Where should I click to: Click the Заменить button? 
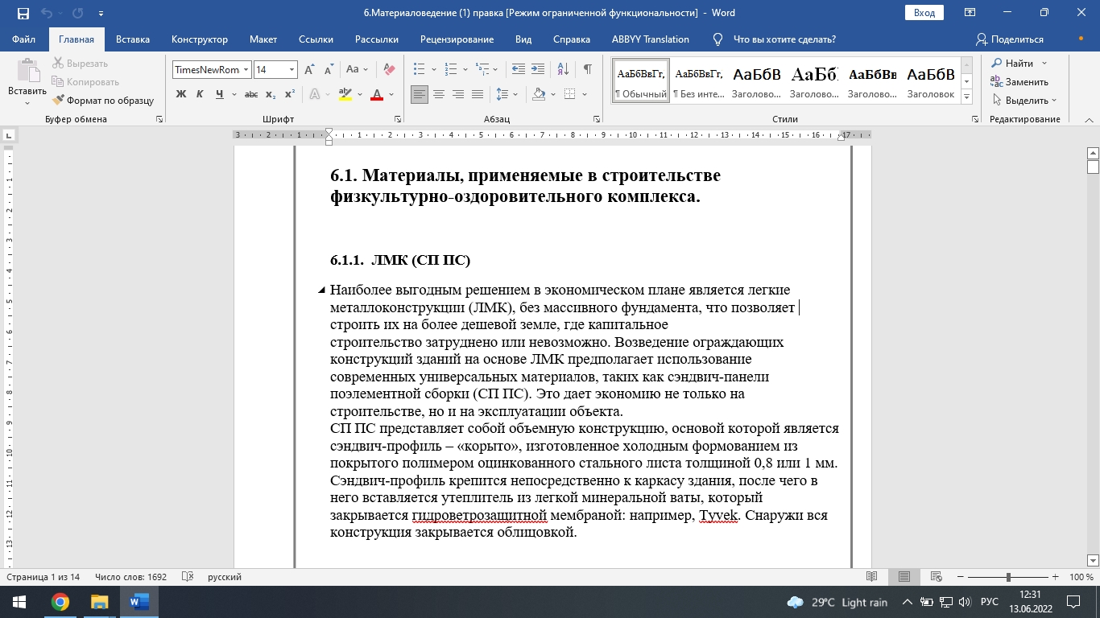pos(1019,82)
